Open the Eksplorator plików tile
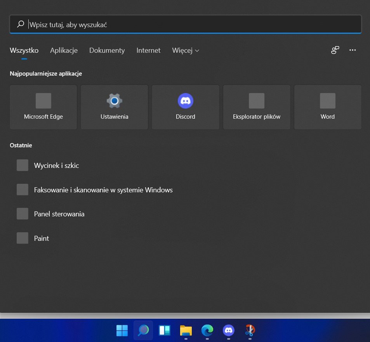Image resolution: width=370 pixels, height=342 pixels. click(x=257, y=107)
